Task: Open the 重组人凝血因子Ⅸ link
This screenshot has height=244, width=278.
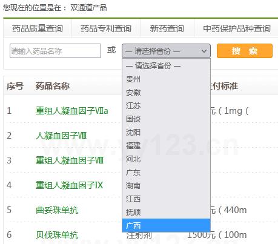Action: tap(69, 185)
